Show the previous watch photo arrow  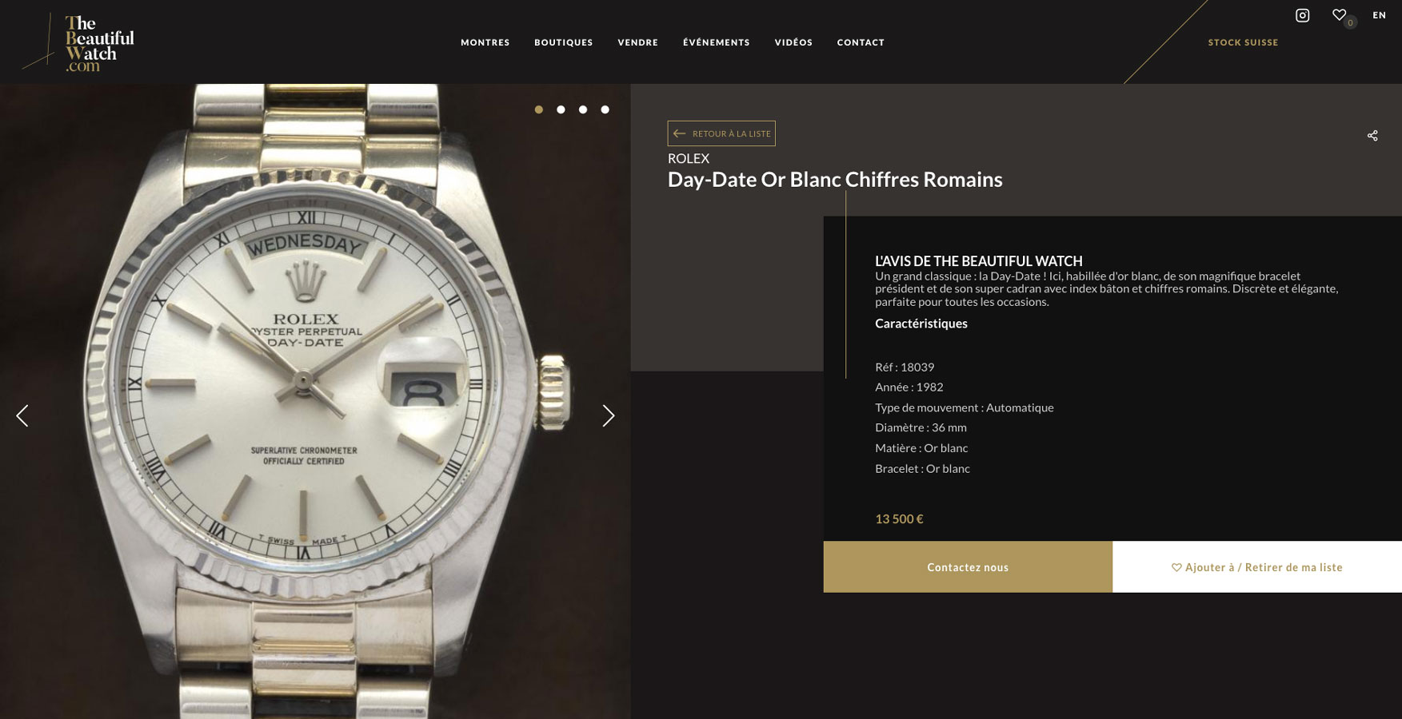(x=22, y=415)
